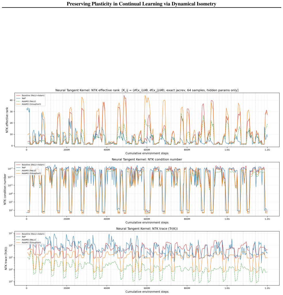Image resolution: width=283 pixels, height=295 pixels.
Task: Click the '200M' tick below the effective rank chart
Action: (x=67, y=150)
